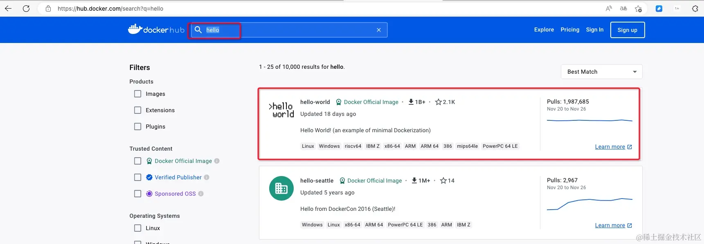
Task: Click 'Pulls: 2,967' text
Action: (562, 180)
